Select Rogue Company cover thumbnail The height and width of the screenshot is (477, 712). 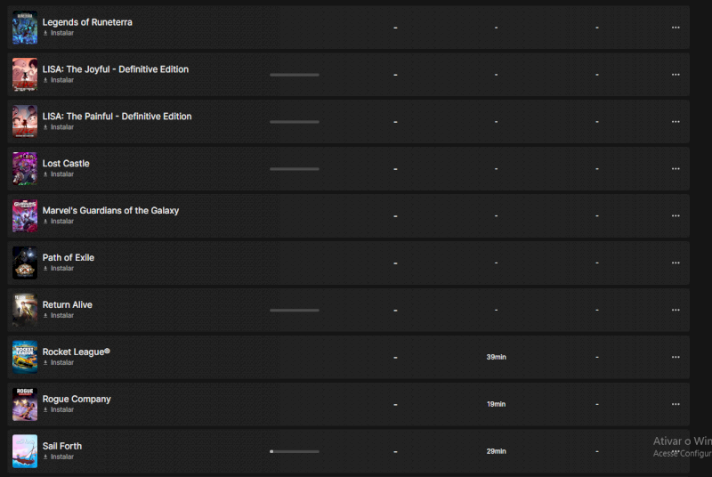point(25,405)
